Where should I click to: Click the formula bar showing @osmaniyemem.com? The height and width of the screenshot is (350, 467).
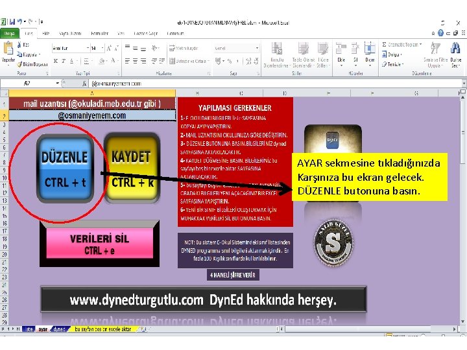pos(276,84)
